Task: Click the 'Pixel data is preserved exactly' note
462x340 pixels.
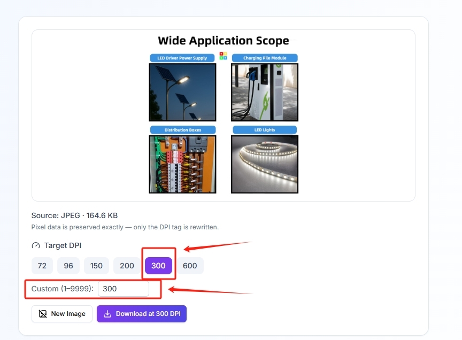Action: (125, 227)
